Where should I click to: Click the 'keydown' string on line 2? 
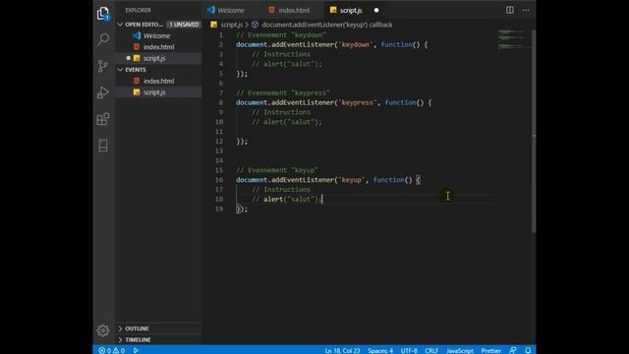coord(356,44)
